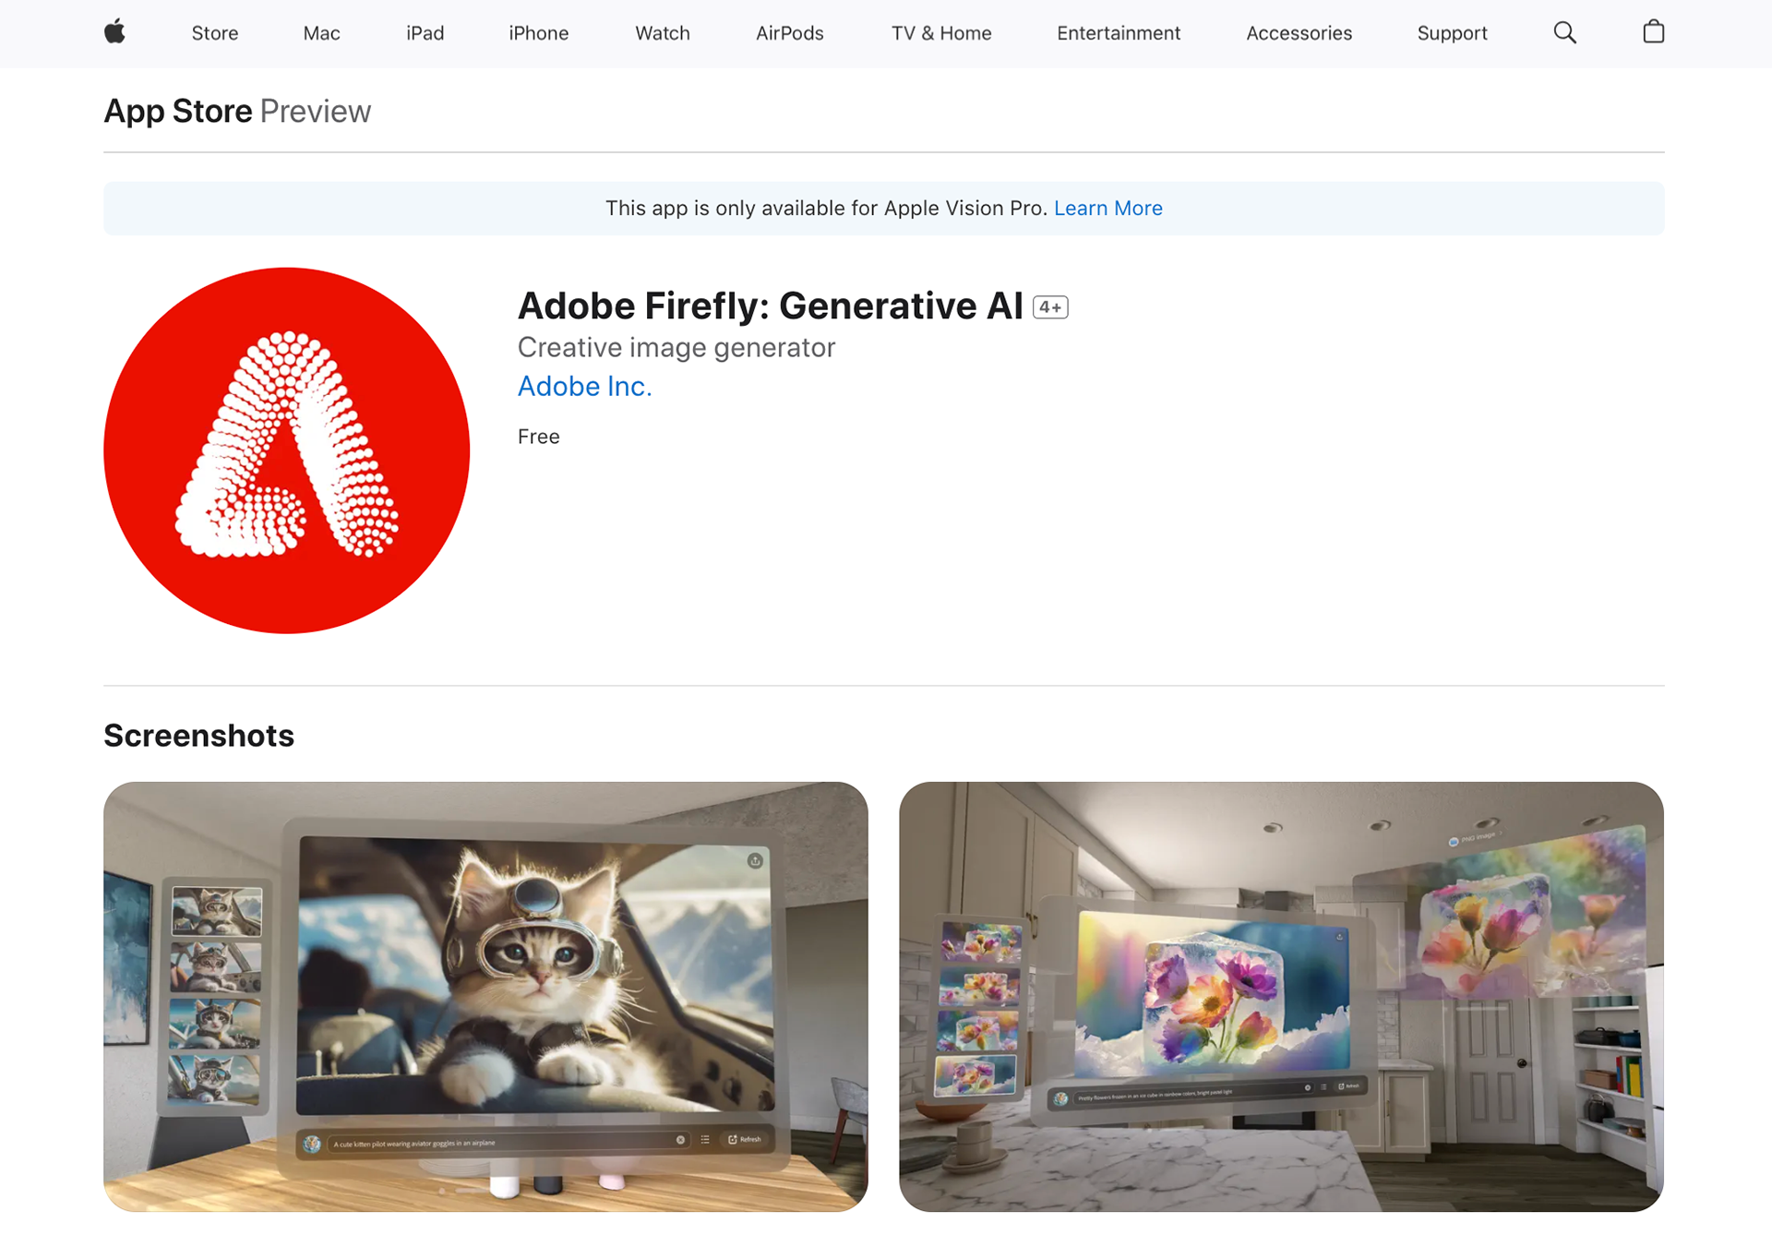Image resolution: width=1772 pixels, height=1259 pixels.
Task: Open the Mac menu item
Action: (x=321, y=33)
